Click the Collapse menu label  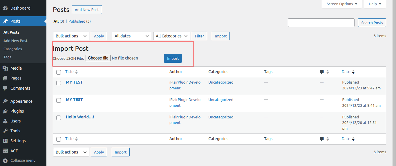[23, 160]
